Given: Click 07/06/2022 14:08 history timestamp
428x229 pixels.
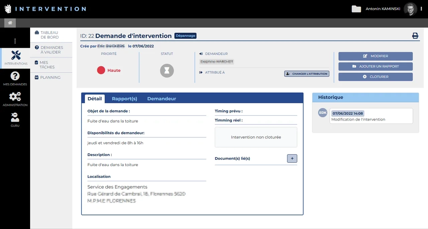Looking at the screenshot, I should [x=348, y=113].
